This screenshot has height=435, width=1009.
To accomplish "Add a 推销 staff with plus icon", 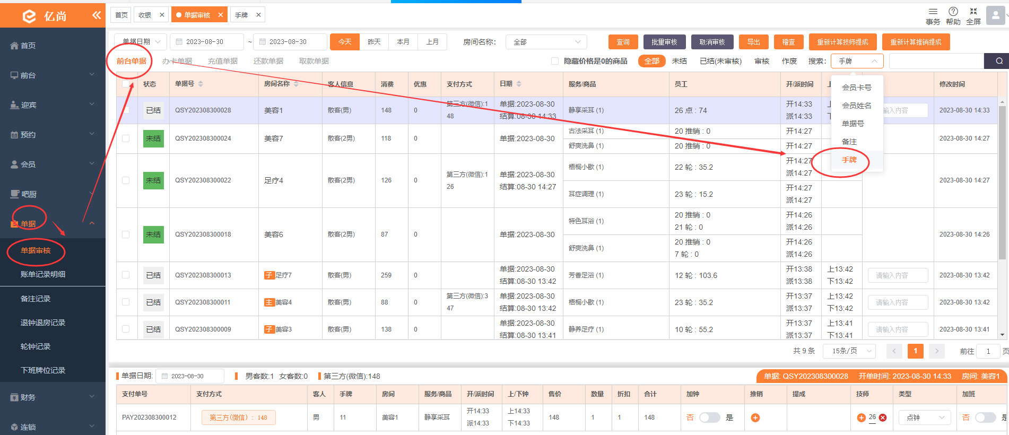I will click(x=755, y=417).
